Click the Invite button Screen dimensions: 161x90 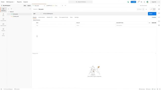(x=133, y=2)
